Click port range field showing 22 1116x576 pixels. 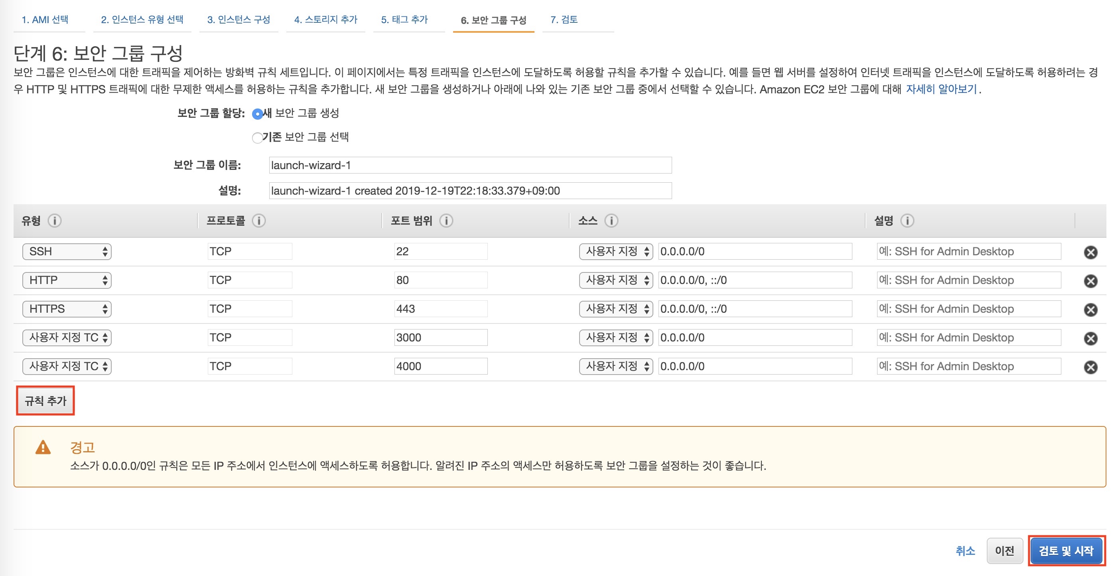(x=441, y=251)
